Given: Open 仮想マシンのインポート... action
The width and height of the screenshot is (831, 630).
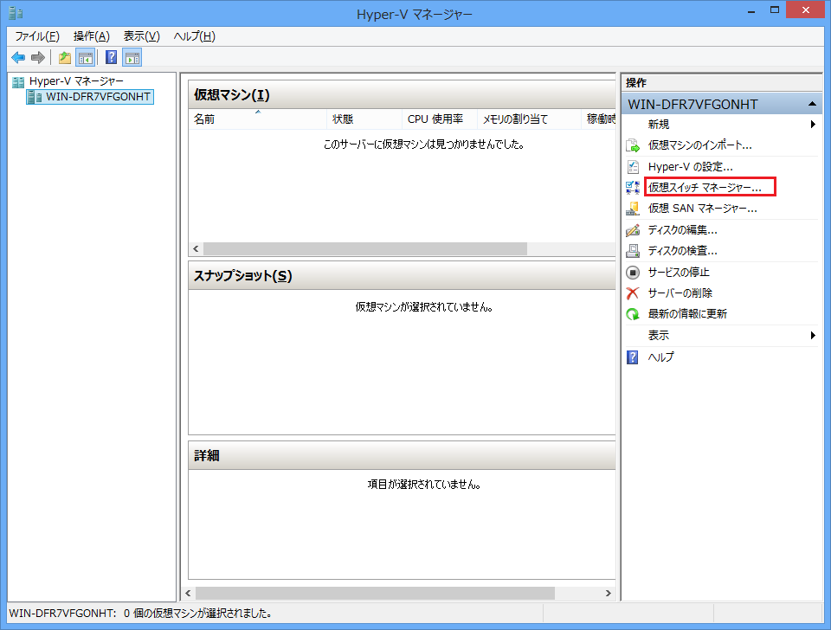Looking at the screenshot, I should [700, 145].
